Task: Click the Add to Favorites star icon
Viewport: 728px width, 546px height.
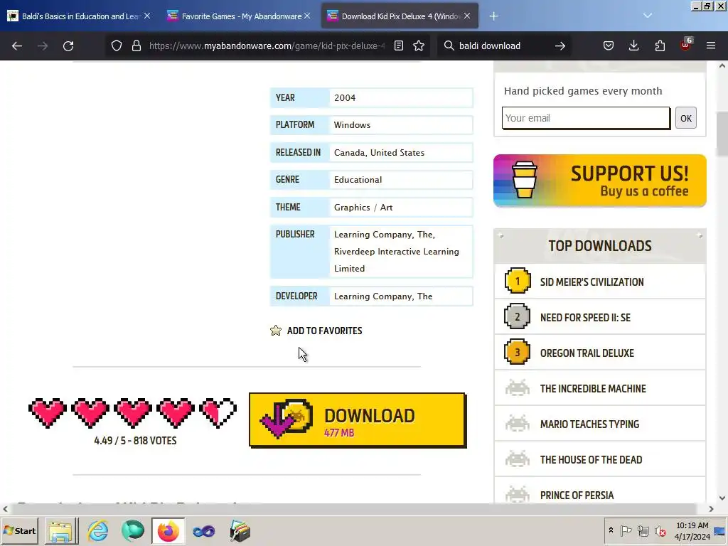Action: [x=276, y=331]
